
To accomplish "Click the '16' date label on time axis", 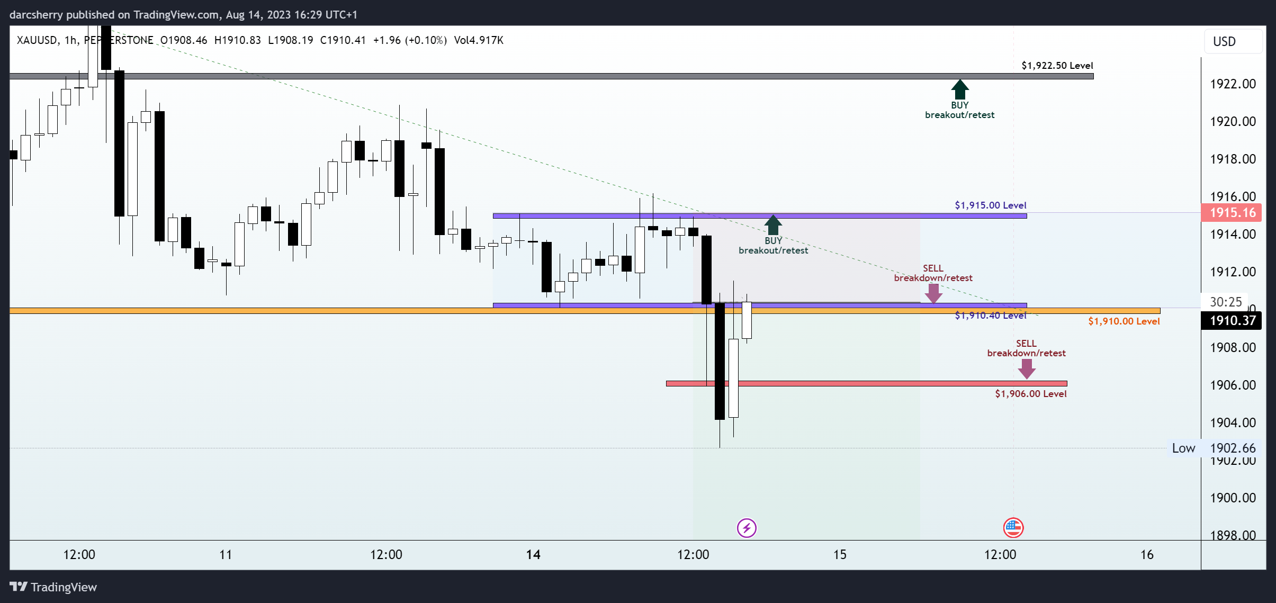I will point(1147,554).
